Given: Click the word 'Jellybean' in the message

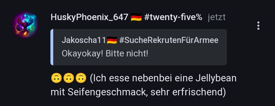Looking at the screenshot, I should 216,78.
